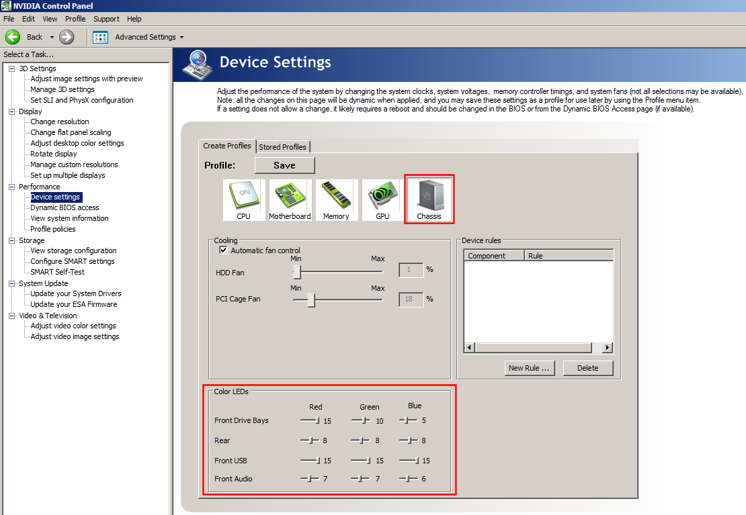The image size is (746, 515).
Task: Switch to the Create Profiles tab
Action: pyautogui.click(x=227, y=146)
